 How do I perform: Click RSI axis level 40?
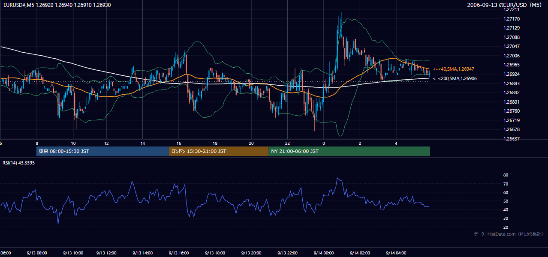(506, 209)
